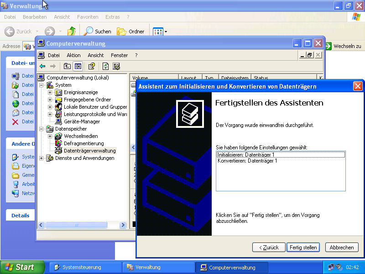Click the console tree horizontal scrollbar
Screen dimensions: 365x274
point(82,225)
